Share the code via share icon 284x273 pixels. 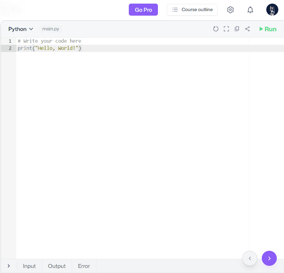[247, 29]
